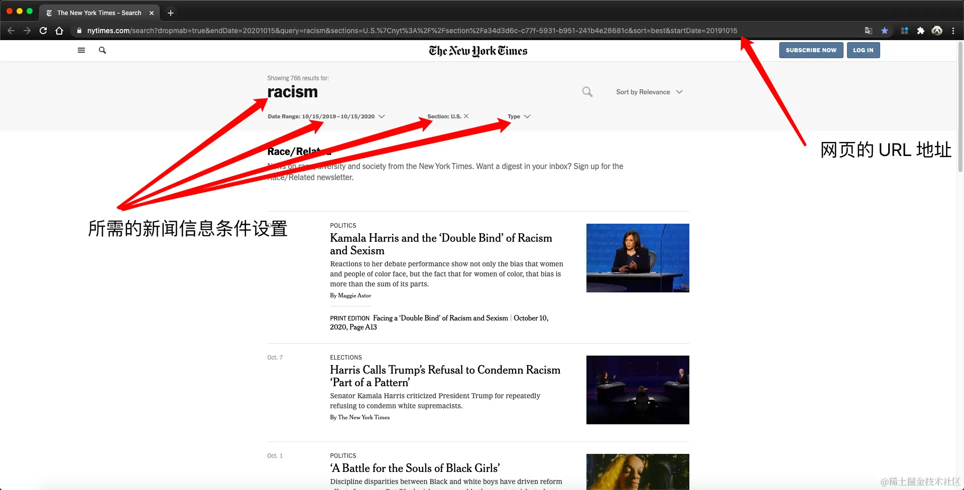The height and width of the screenshot is (490, 964).
Task: Click the Black Girls article thumbnail
Action: pyautogui.click(x=638, y=471)
